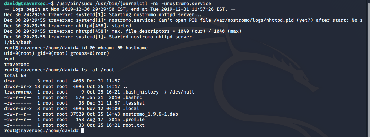Click the 'Logs begin at' header line
The width and height of the screenshot is (370, 137).
point(120,9)
